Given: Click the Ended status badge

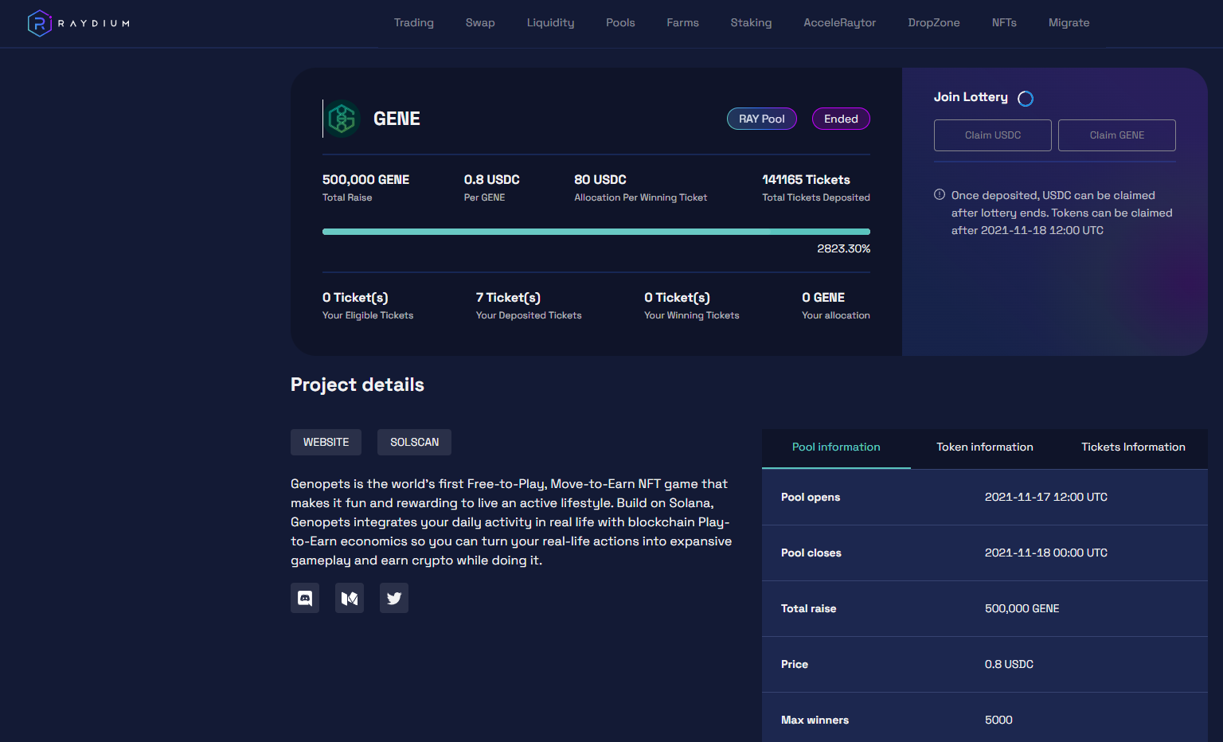Looking at the screenshot, I should tap(841, 119).
